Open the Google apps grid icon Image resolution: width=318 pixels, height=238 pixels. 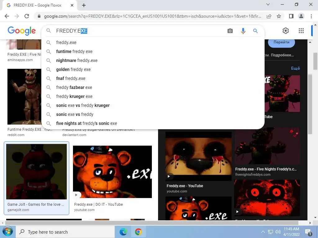[x=301, y=31]
